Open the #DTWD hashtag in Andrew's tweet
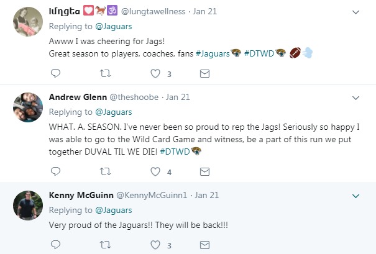Screen dimensions: 376x254 174,151
